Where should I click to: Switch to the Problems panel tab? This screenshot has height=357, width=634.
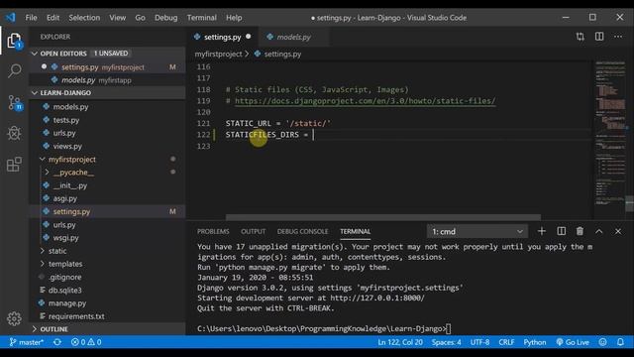213,231
